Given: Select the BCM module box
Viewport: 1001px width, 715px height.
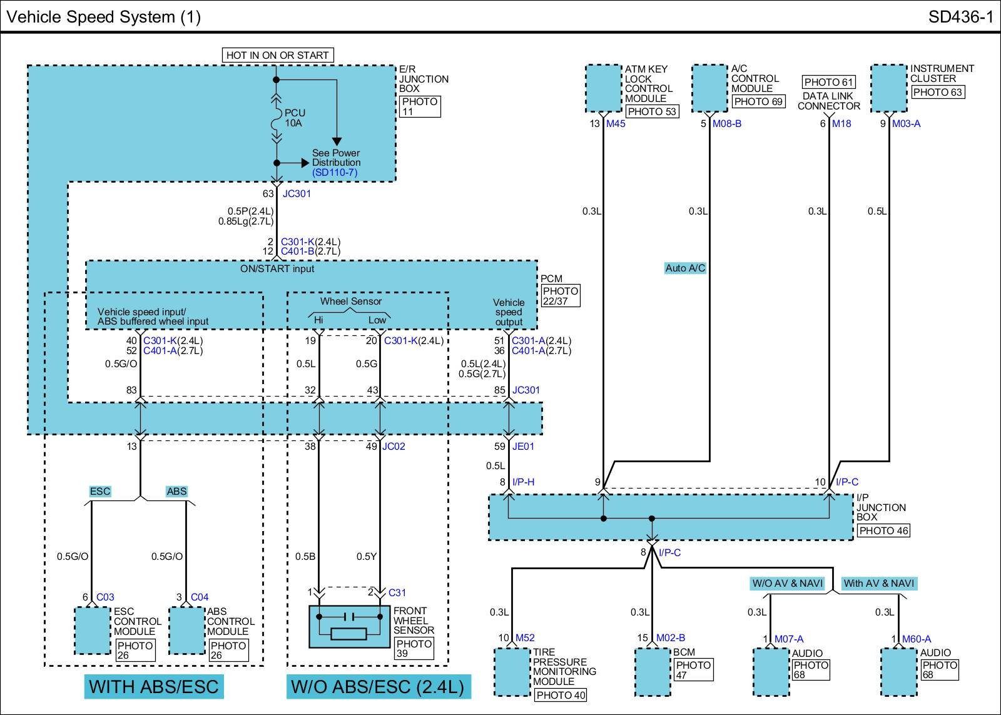Looking at the screenshot, I should tap(652, 672).
